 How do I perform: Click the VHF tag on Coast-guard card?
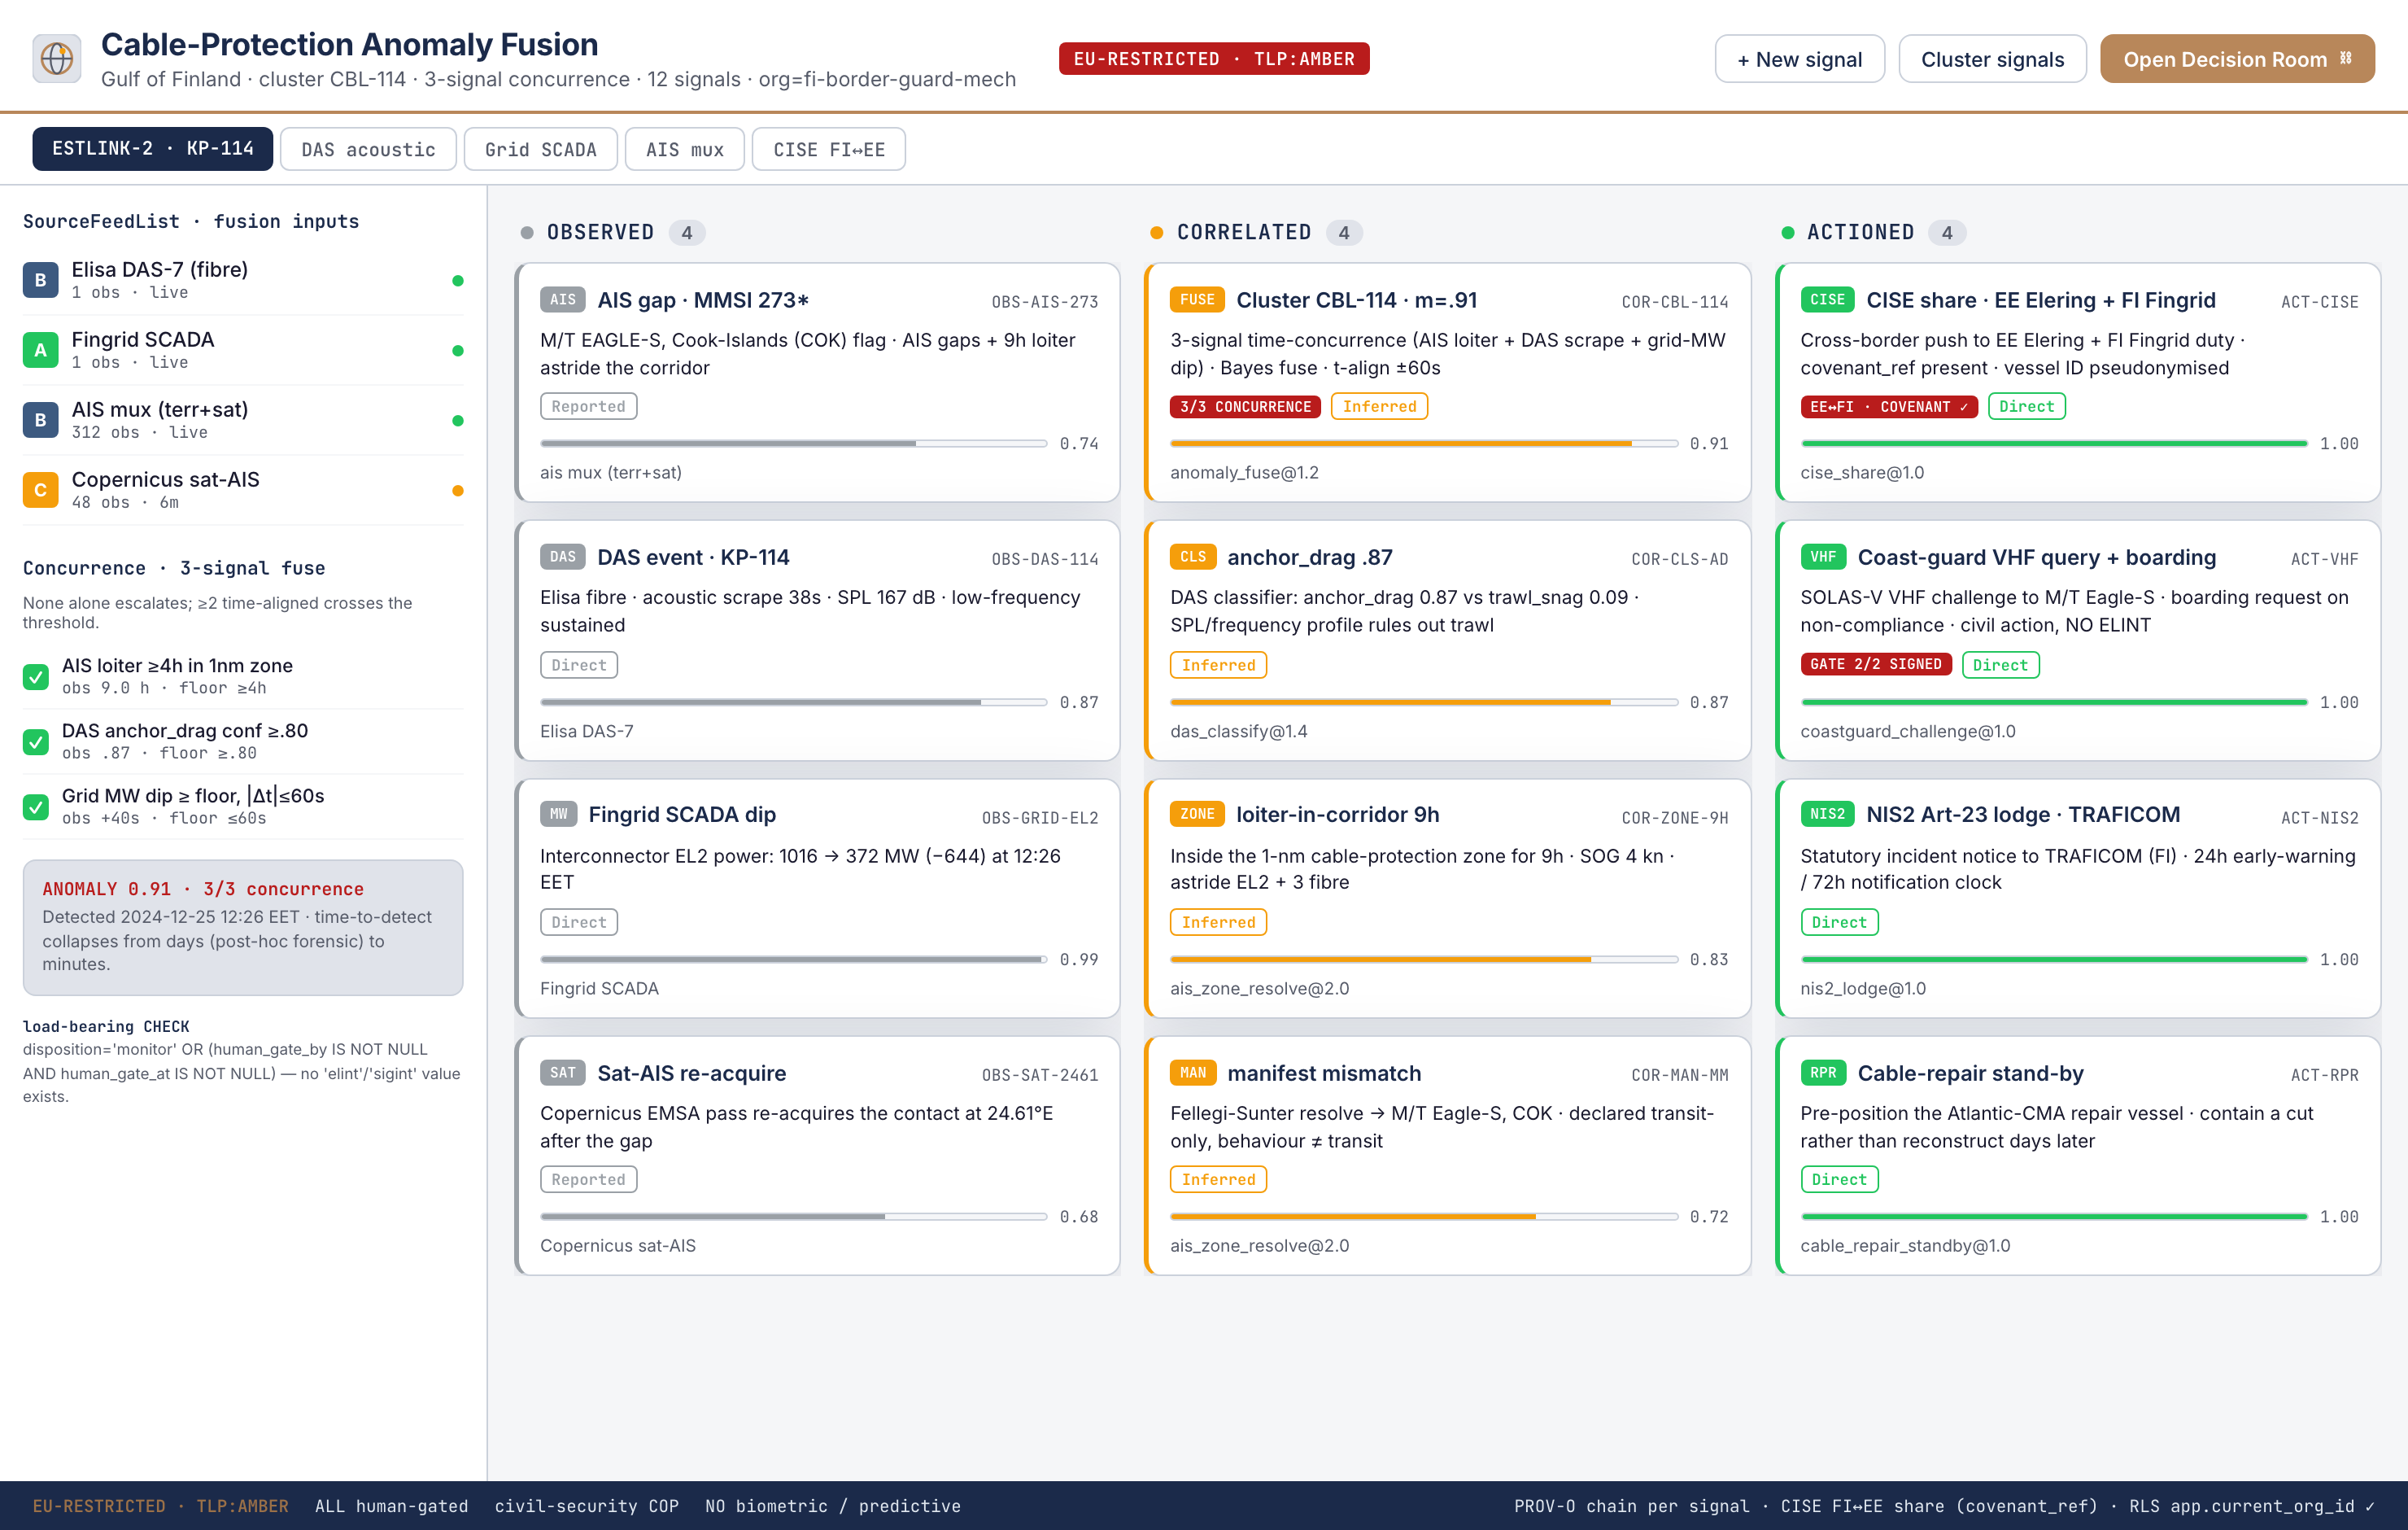(1823, 557)
